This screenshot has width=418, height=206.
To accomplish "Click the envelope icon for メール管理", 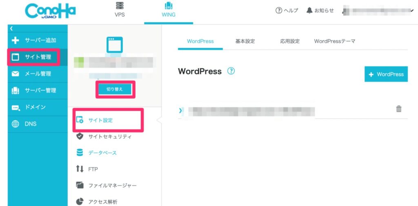I will click(16, 74).
